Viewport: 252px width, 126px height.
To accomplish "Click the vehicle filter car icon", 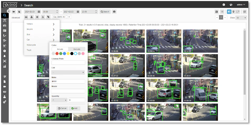I will [x=26, y=17].
